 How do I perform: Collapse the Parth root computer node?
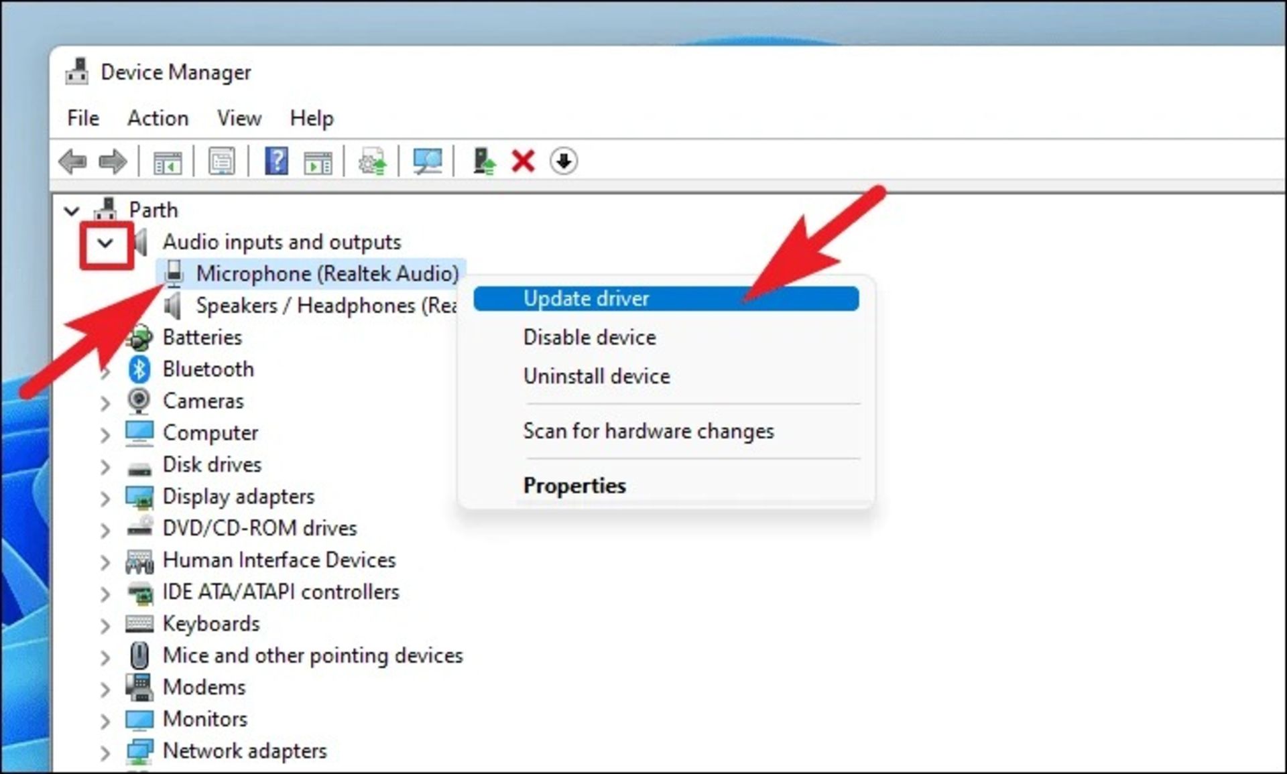[x=71, y=211]
